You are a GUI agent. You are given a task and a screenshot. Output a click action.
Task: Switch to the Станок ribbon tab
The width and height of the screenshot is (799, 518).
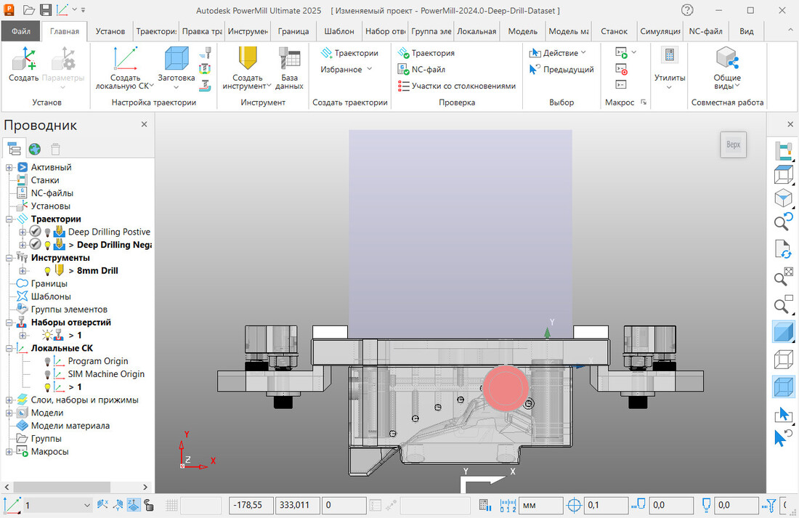(x=614, y=31)
